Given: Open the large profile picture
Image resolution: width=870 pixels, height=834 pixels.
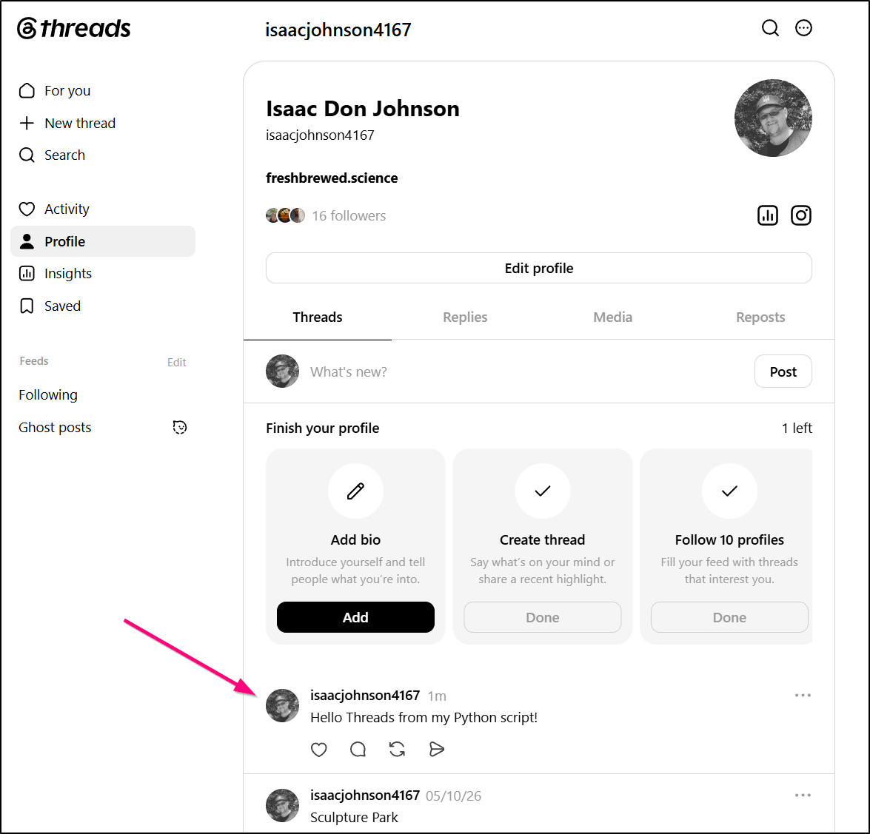Looking at the screenshot, I should [x=773, y=118].
